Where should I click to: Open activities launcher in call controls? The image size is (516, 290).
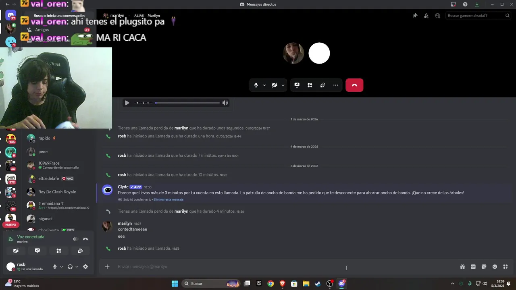tap(310, 85)
